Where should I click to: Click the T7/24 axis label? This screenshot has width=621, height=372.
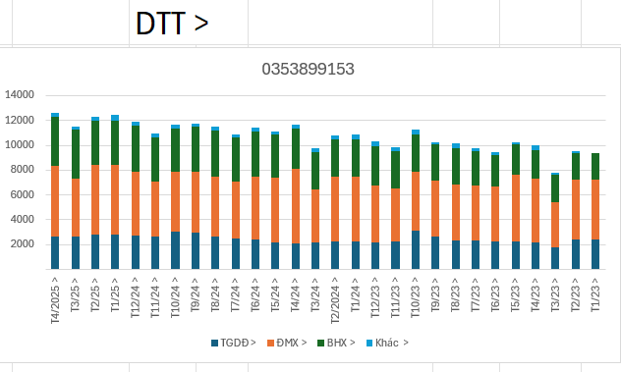(235, 294)
